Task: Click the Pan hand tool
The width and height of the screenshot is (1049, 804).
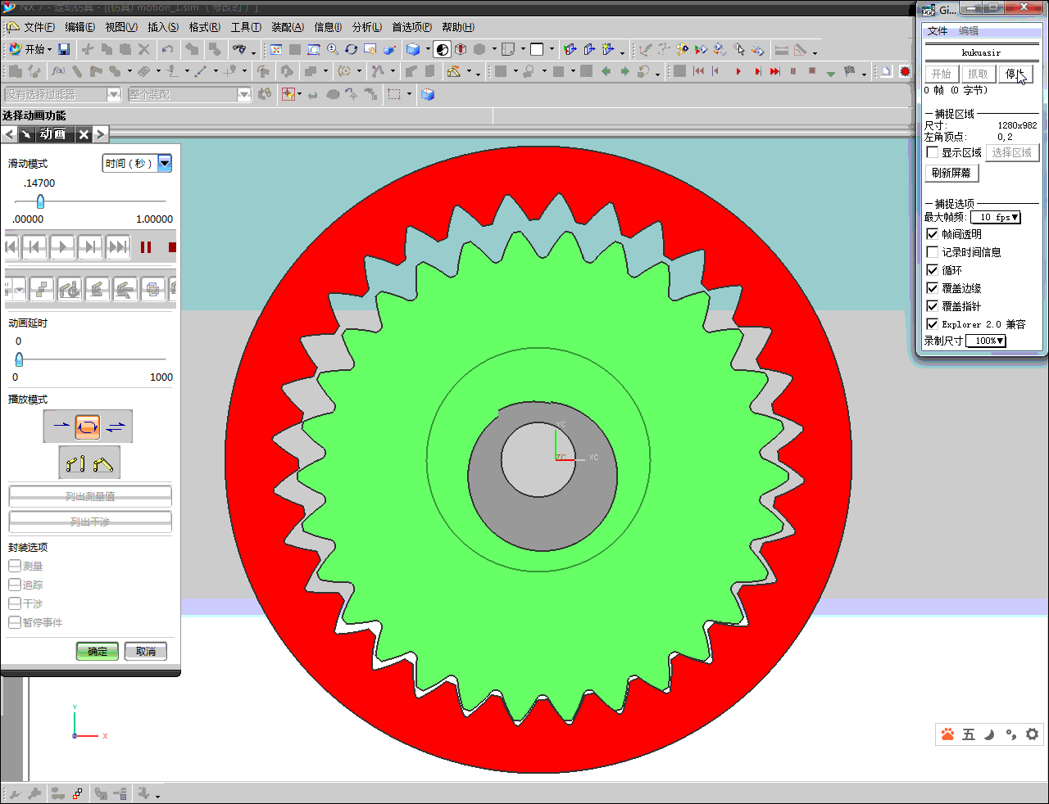Action: click(370, 49)
